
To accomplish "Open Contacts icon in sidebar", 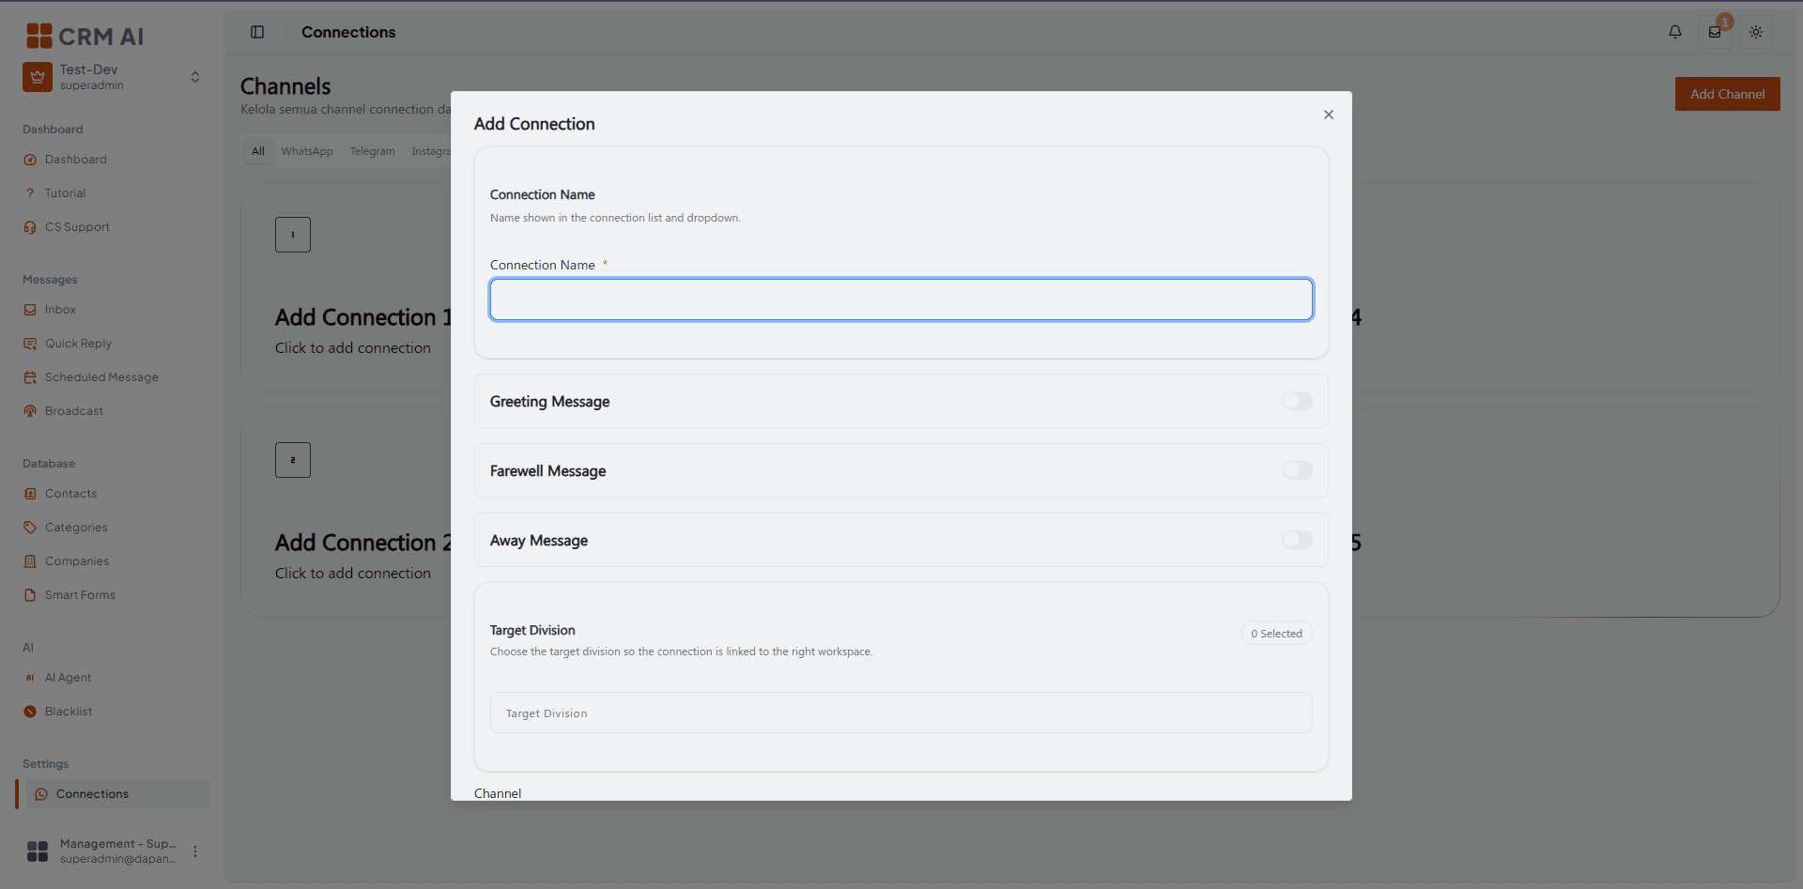I will 30,494.
